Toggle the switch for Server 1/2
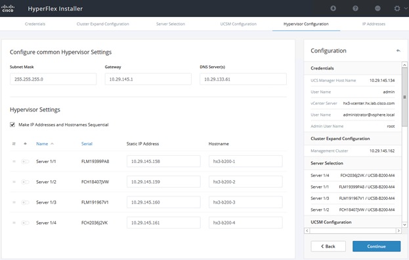 pos(25,181)
